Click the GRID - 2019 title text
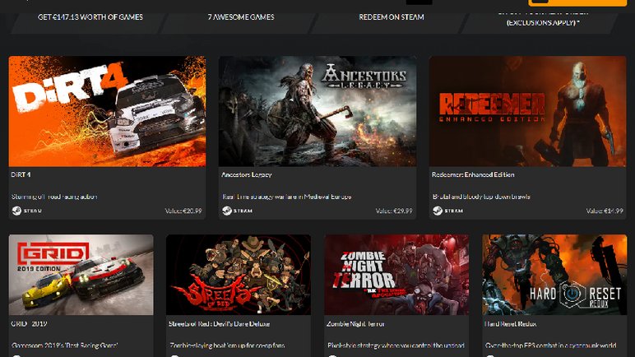Viewport: 635px width, 357px height. [29, 324]
